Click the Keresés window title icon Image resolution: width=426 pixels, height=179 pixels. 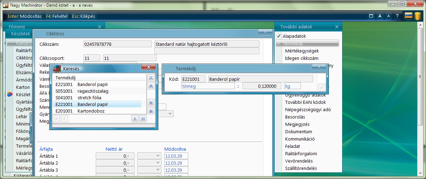57,69
